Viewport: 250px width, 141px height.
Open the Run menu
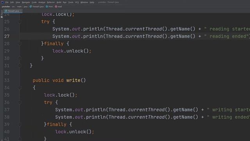tap(64, 2)
